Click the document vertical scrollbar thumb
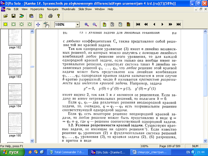The height and width of the screenshot is (156, 208). [205, 65]
